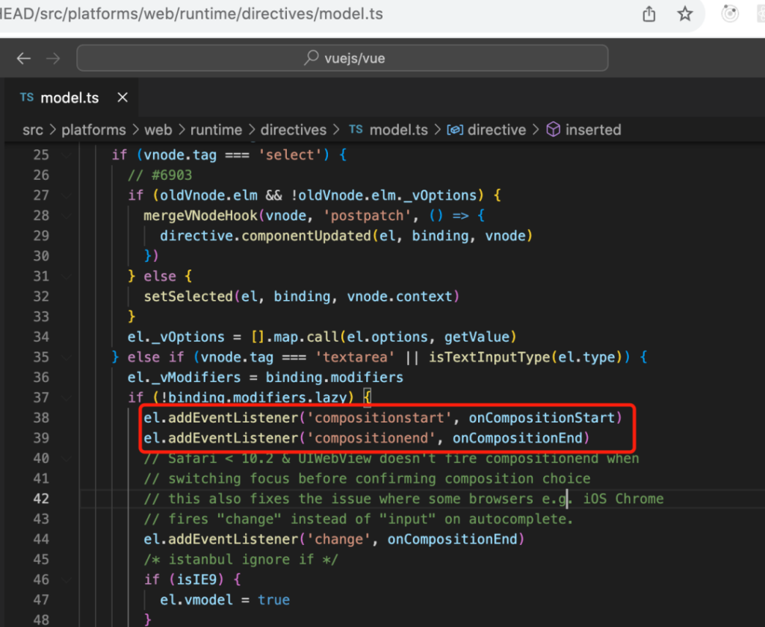This screenshot has height=627, width=765.
Task: Select line number 38
Action: pos(41,418)
